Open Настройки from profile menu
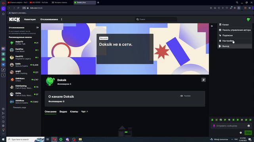The width and height of the screenshot is (254, 142). click(x=235, y=41)
